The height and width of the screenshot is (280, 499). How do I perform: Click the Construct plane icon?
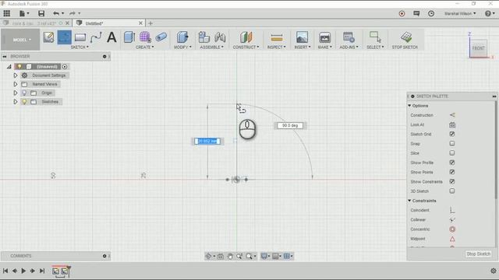[246, 37]
